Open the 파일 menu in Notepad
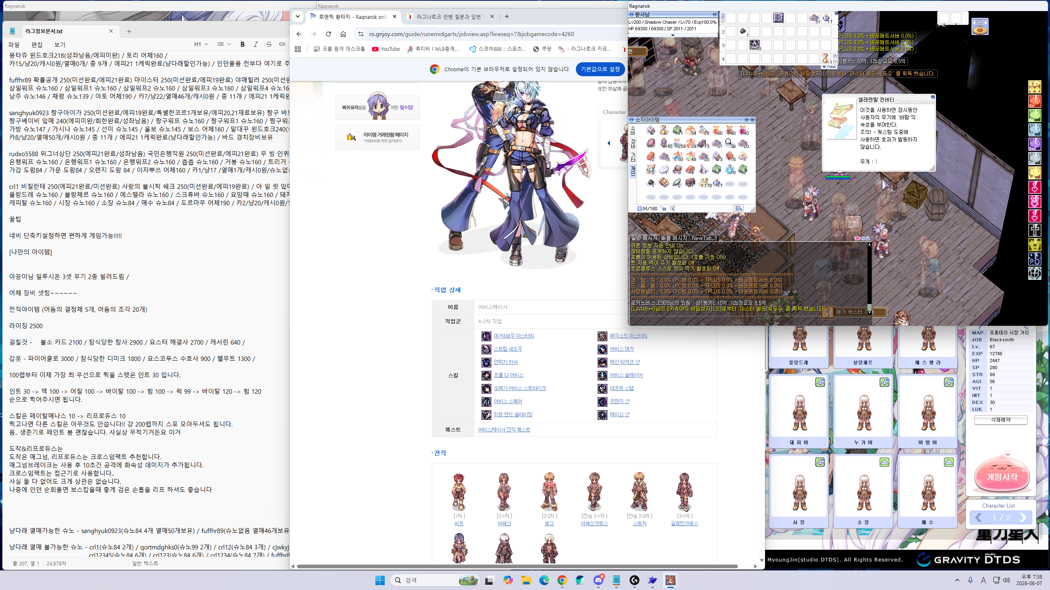Image resolution: width=1050 pixels, height=590 pixels. pyautogui.click(x=14, y=45)
